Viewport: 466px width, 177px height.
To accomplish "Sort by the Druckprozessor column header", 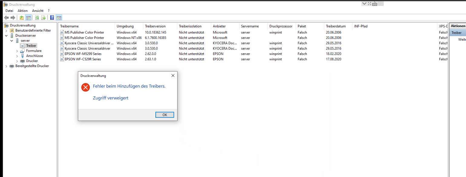I will point(282,26).
